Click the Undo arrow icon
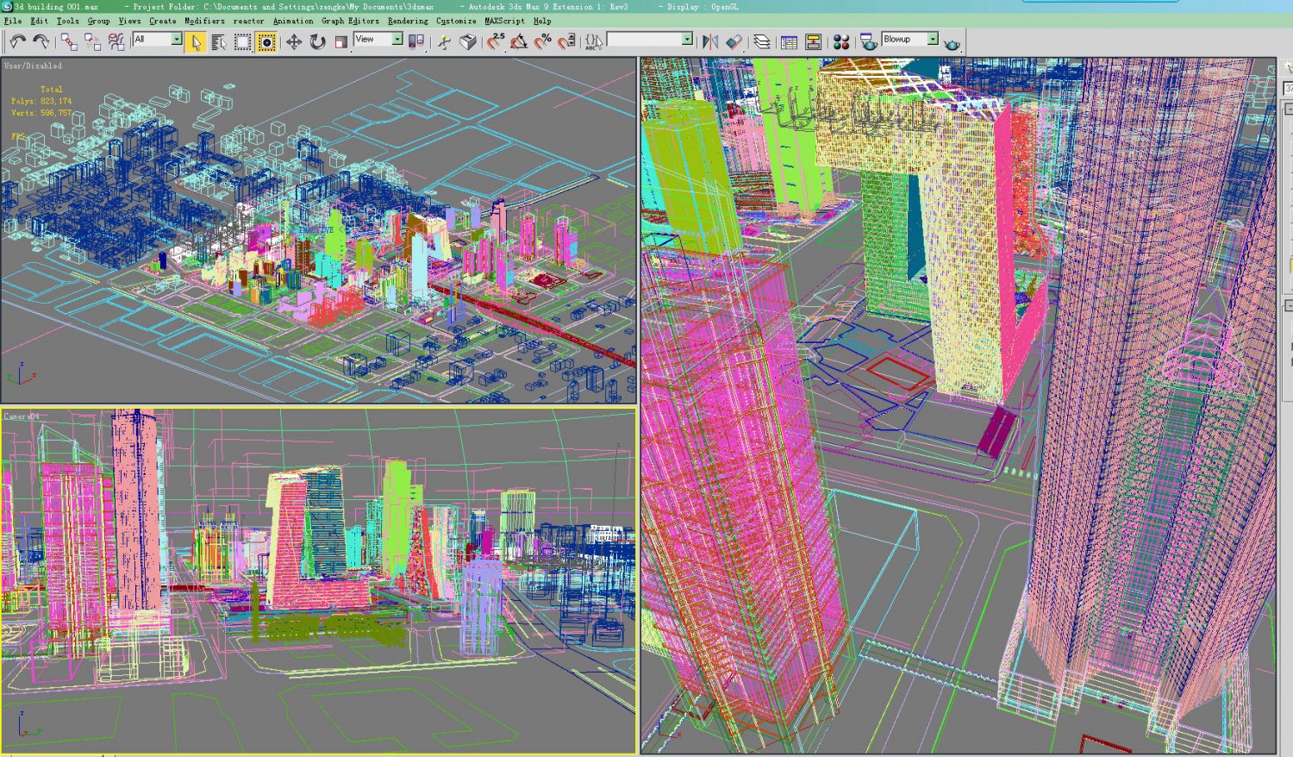Screen dimensions: 1293x757 click(19, 39)
